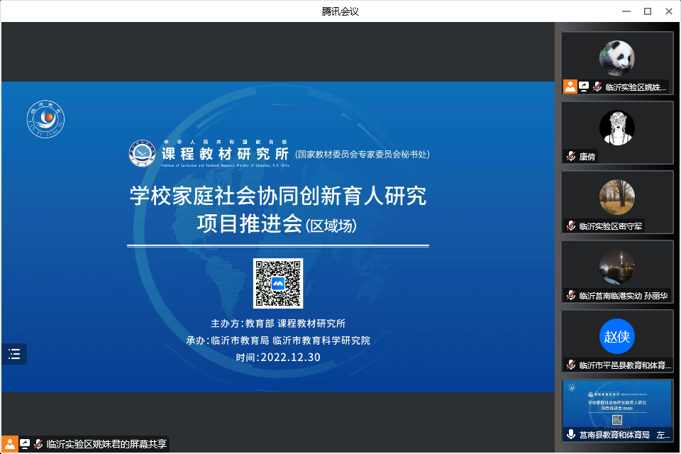Click the Linyi education round logo on the slide
Screen dimensions: 681x454
(45, 119)
